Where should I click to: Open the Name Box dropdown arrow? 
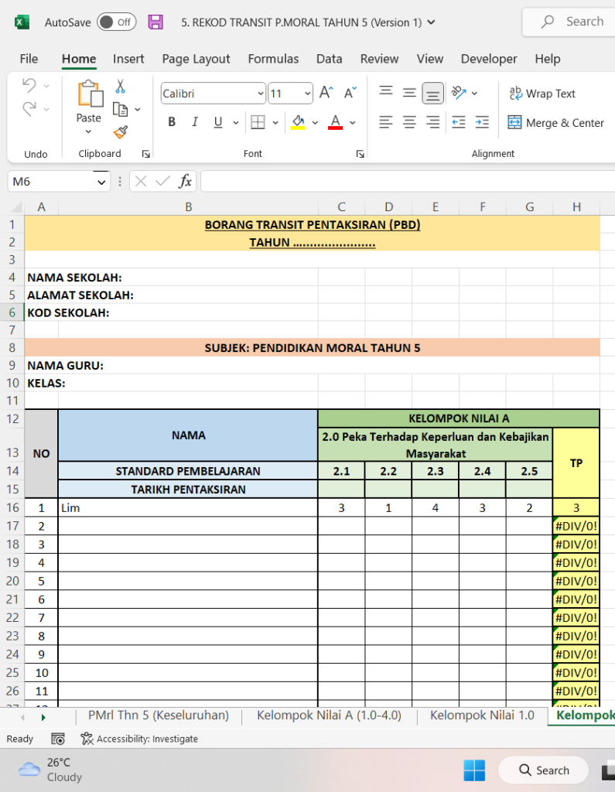point(102,182)
